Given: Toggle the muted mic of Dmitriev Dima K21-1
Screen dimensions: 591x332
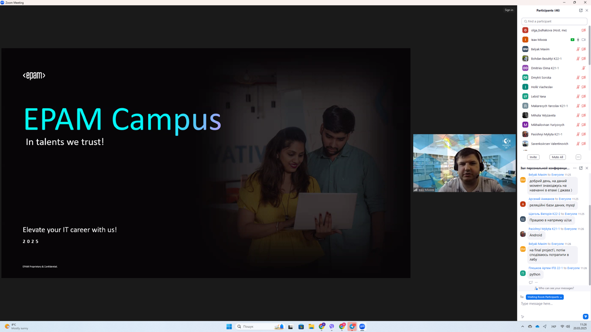Looking at the screenshot, I should 584,68.
